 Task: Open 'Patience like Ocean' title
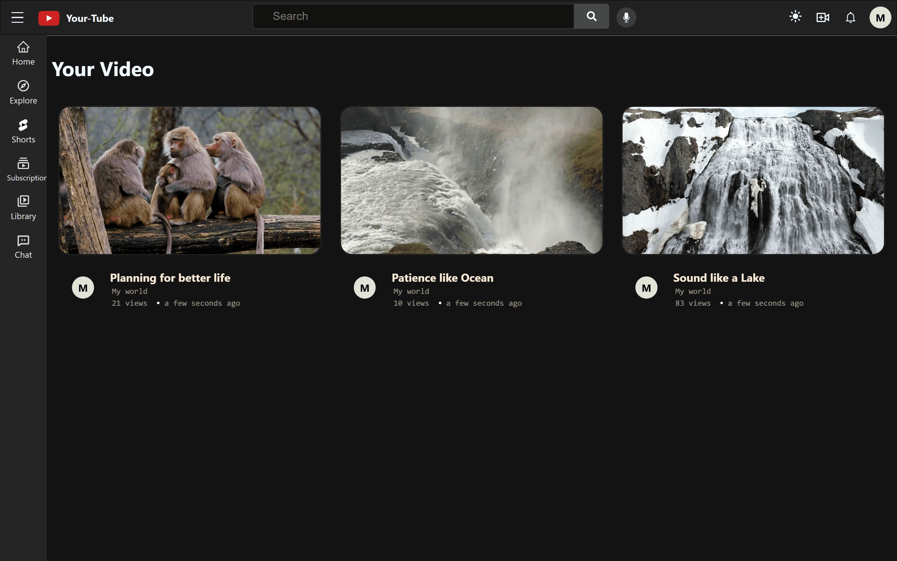[443, 278]
